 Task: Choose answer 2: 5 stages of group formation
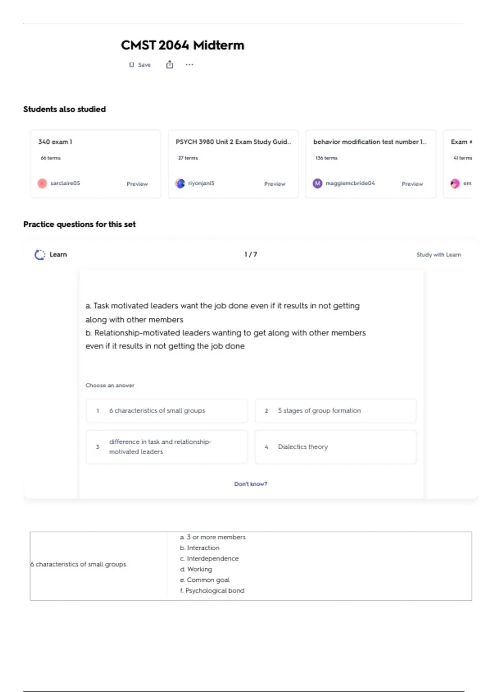[335, 411]
